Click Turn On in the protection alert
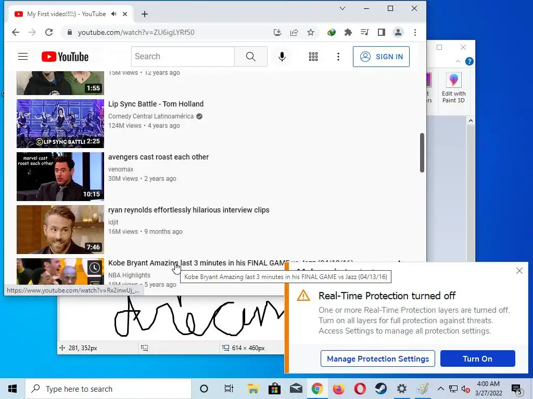Screen dimensions: 533x399 tap(478, 358)
